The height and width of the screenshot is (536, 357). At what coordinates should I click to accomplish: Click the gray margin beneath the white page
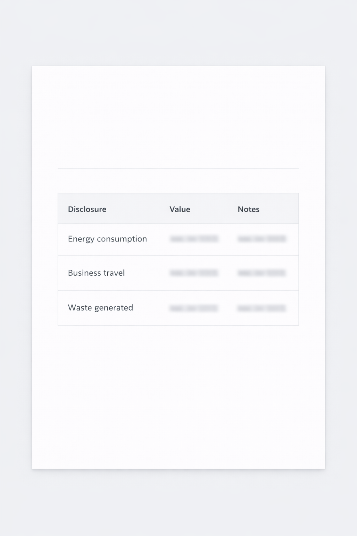[178, 502]
